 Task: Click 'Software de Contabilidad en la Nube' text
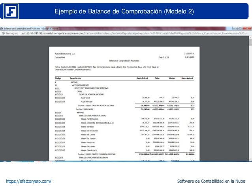tap(211, 181)
